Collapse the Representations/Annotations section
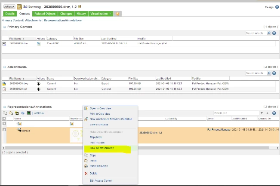 [4, 107]
